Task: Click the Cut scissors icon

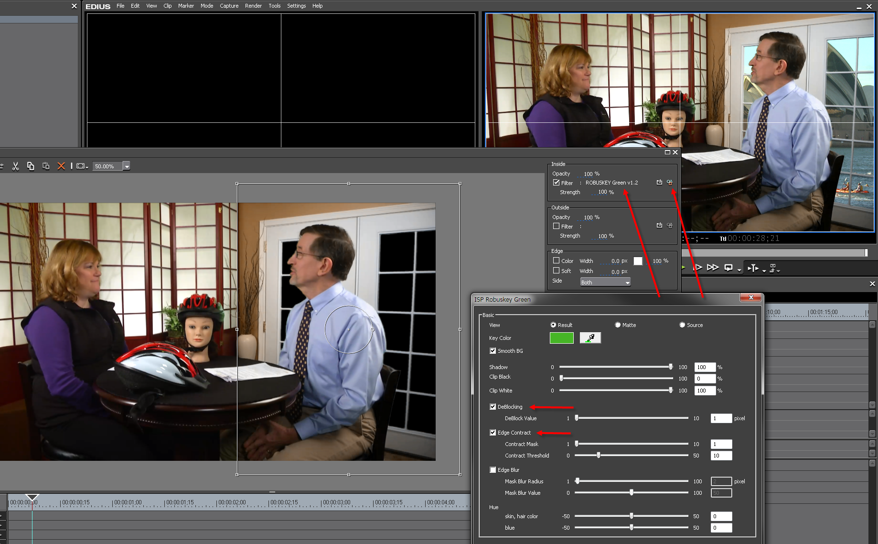Action: tap(15, 166)
